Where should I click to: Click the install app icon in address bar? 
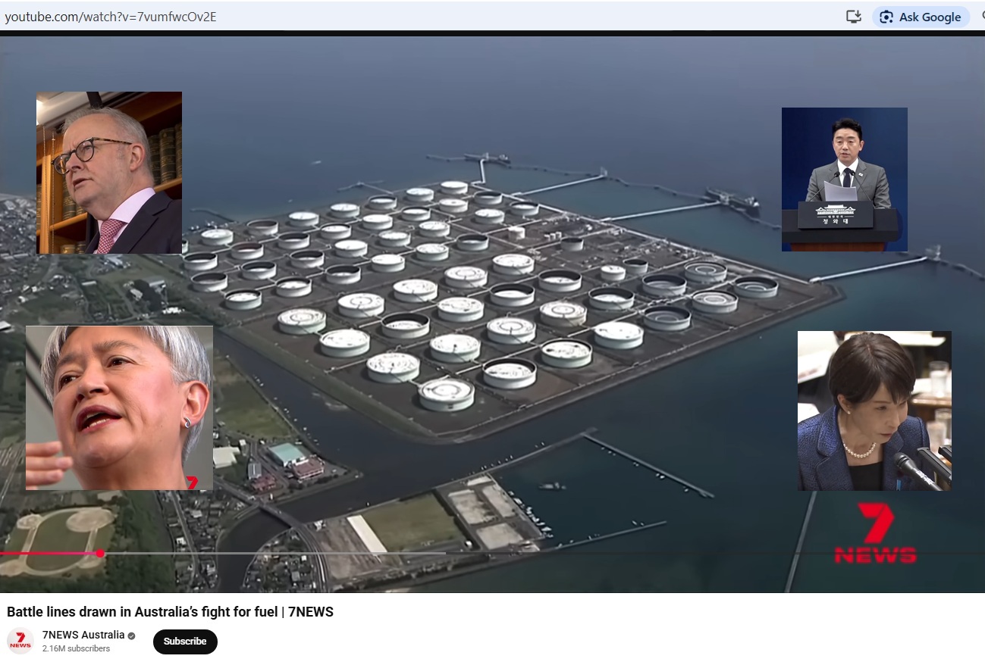tap(854, 17)
